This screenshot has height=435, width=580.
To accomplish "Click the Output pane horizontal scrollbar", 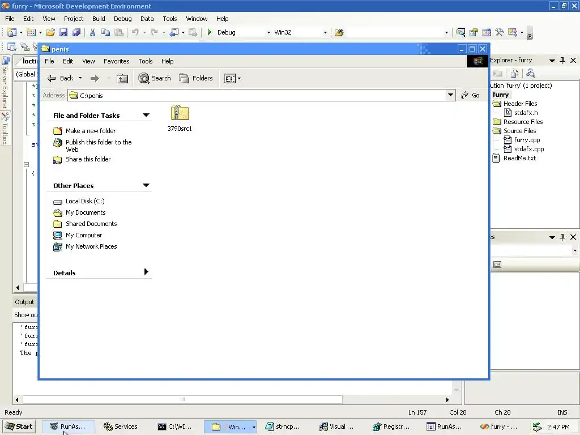I will (232, 399).
